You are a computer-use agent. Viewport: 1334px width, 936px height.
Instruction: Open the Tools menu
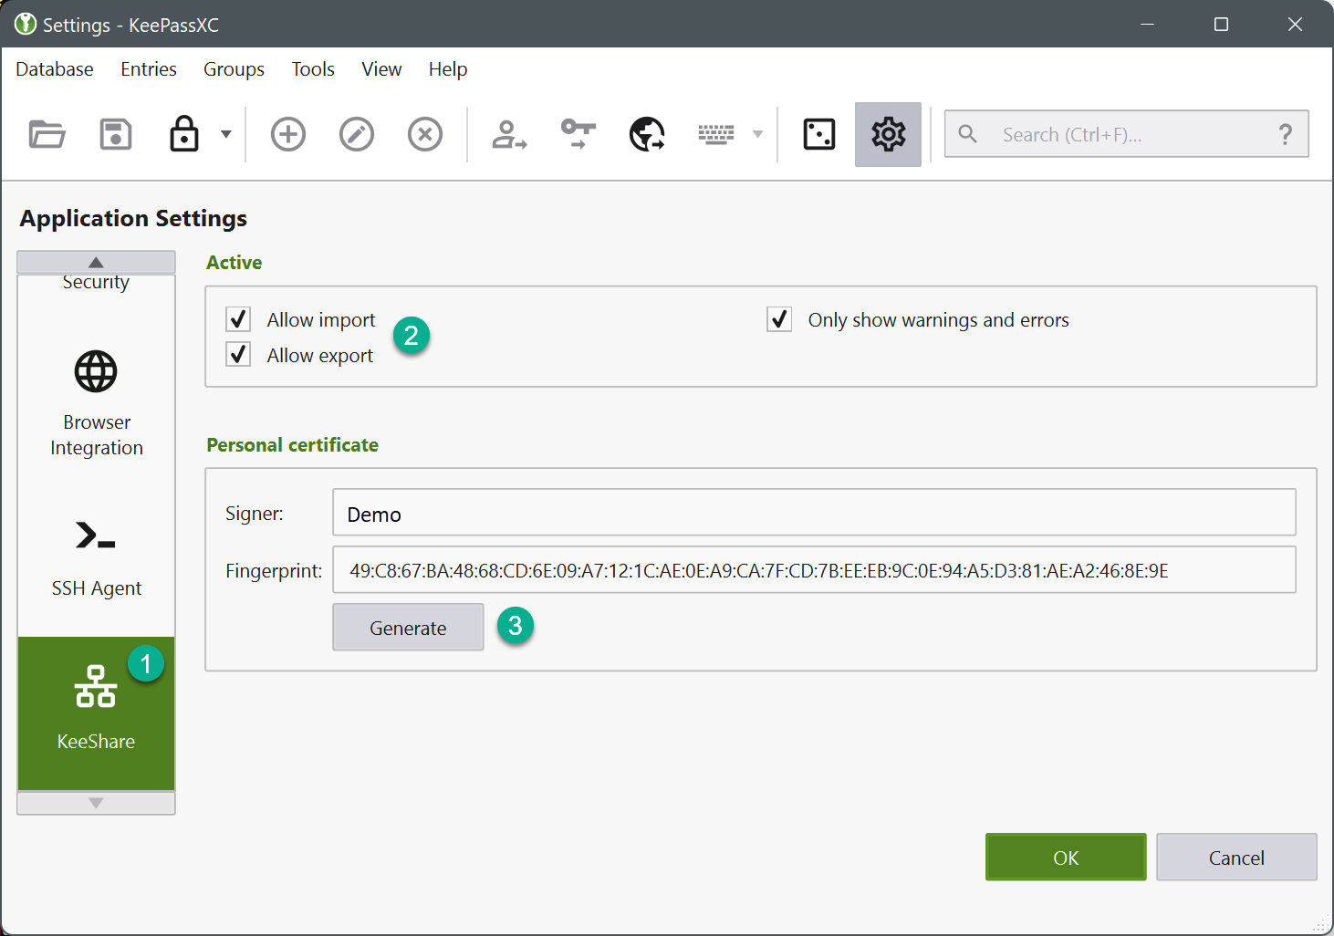(313, 69)
